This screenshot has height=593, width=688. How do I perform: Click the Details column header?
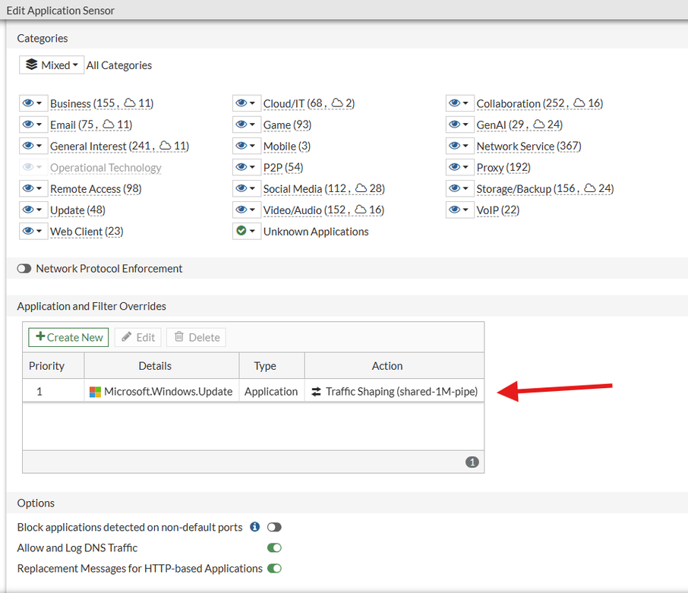coord(162,366)
